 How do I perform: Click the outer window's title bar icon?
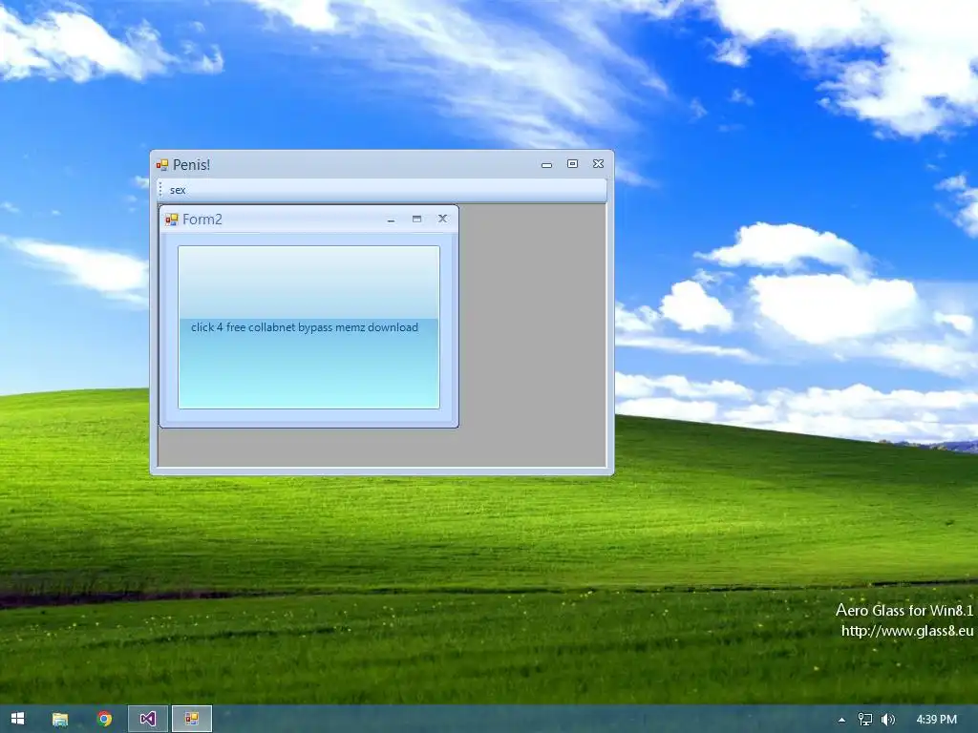click(x=162, y=164)
